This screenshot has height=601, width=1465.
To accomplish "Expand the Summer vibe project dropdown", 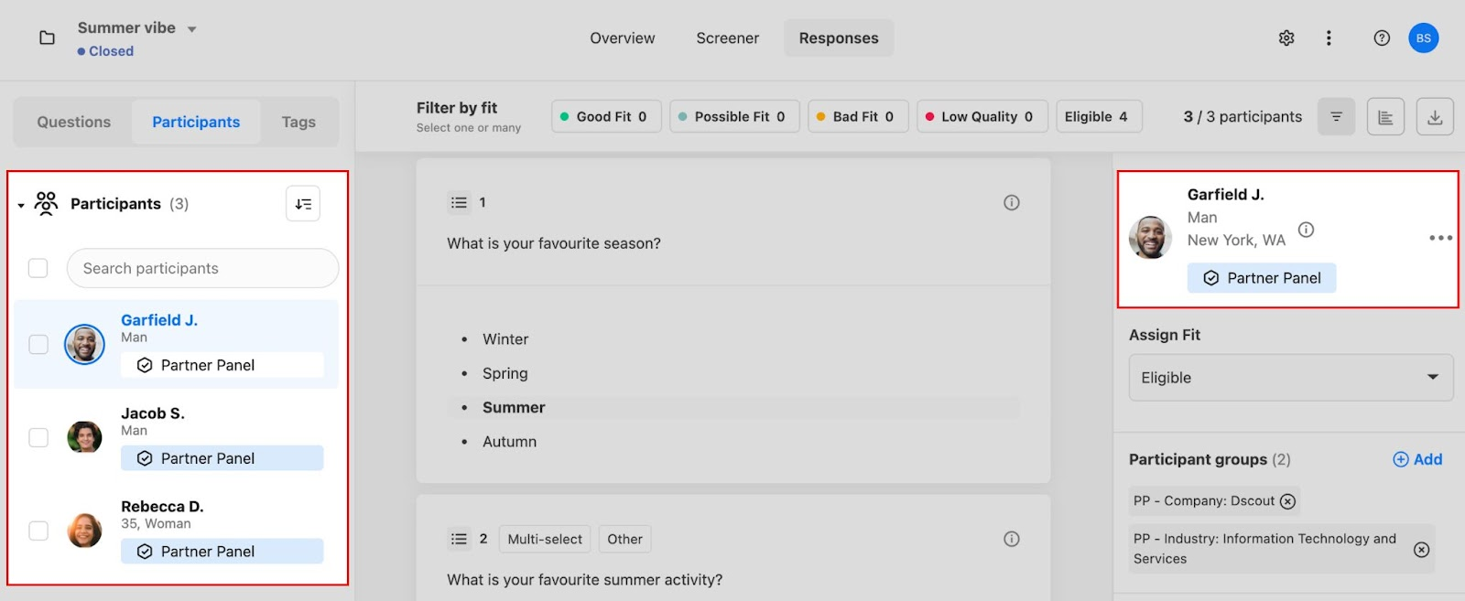I will point(192,29).
